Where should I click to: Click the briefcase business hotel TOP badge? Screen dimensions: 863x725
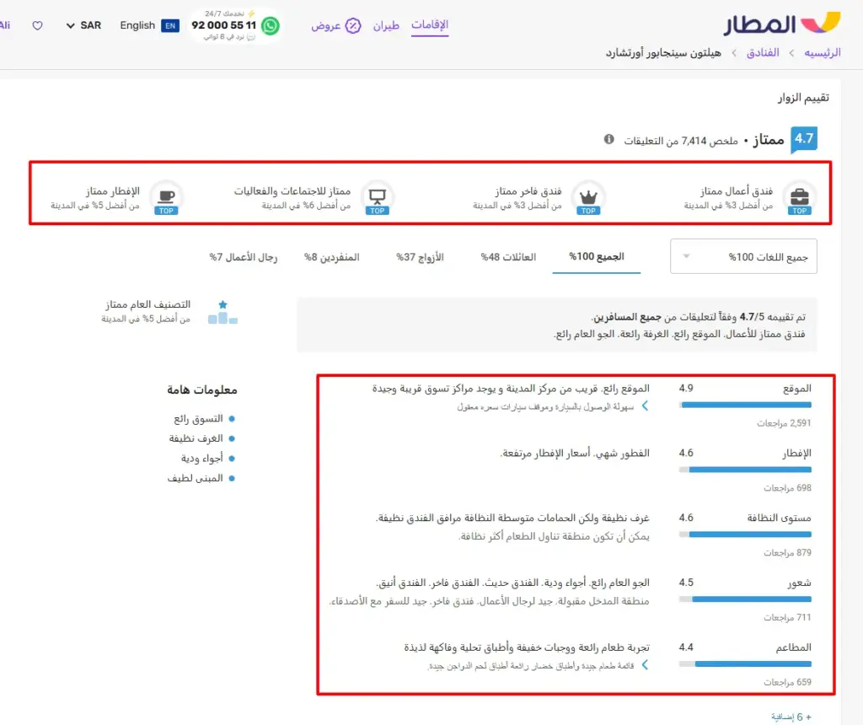799,197
